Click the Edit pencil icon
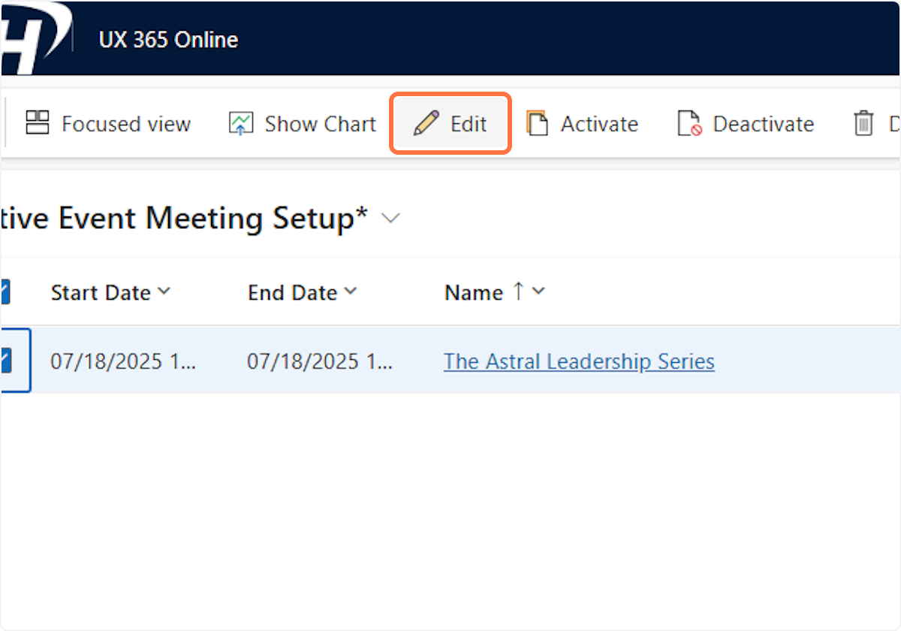This screenshot has height=631, width=901. 426,123
